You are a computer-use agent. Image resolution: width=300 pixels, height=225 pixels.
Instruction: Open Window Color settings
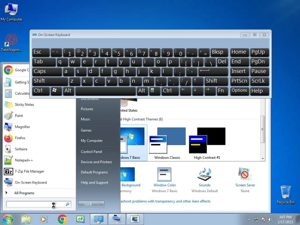click(165, 180)
